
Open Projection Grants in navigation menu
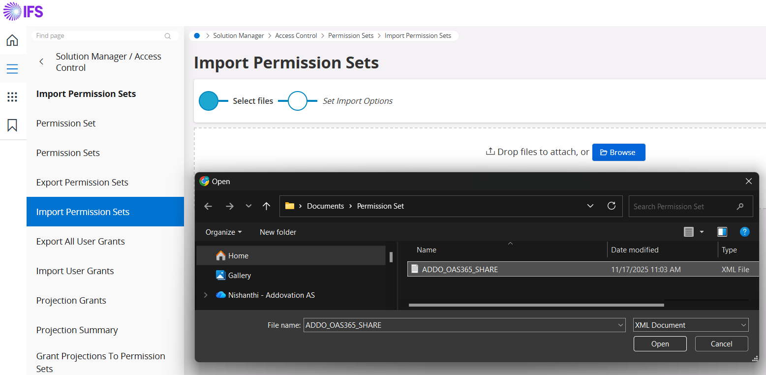click(71, 301)
